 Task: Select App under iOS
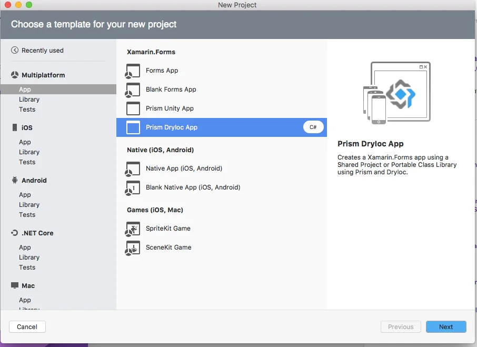tap(25, 142)
